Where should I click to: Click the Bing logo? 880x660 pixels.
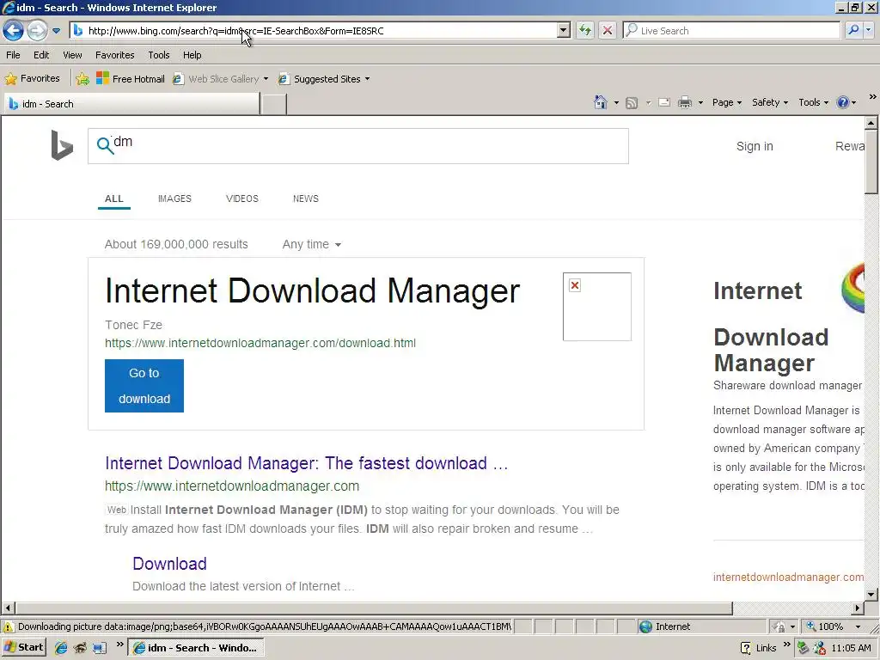pyautogui.click(x=62, y=145)
